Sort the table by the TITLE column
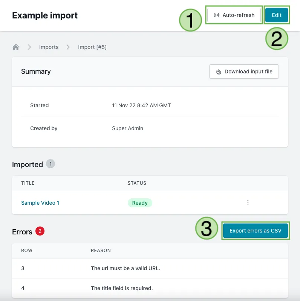The height and width of the screenshot is (301, 300). (x=28, y=183)
